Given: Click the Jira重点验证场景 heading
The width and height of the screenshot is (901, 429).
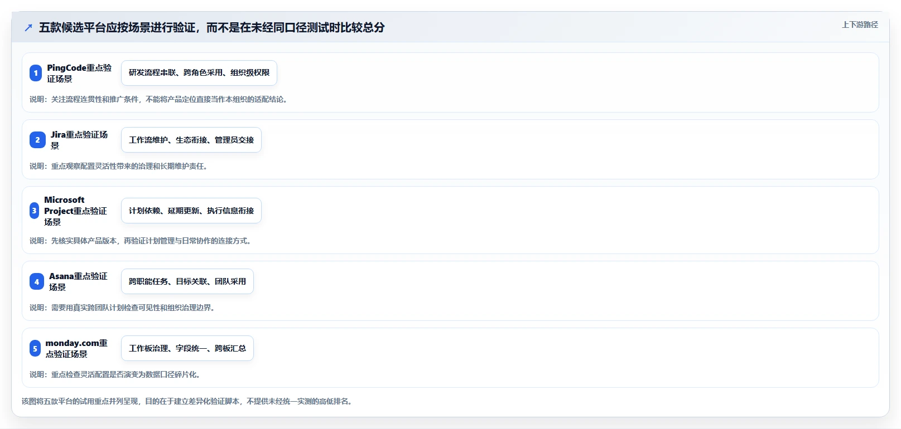Looking at the screenshot, I should coord(79,140).
